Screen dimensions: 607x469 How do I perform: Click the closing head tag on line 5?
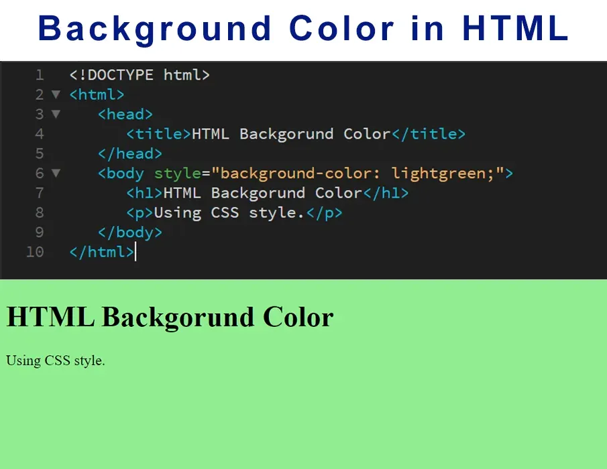pos(129,153)
